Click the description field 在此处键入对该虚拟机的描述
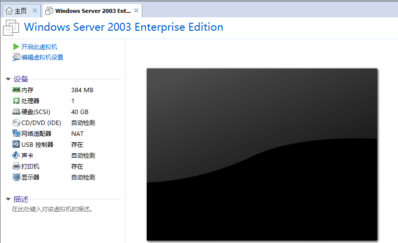398x243 pixels. (x=52, y=209)
